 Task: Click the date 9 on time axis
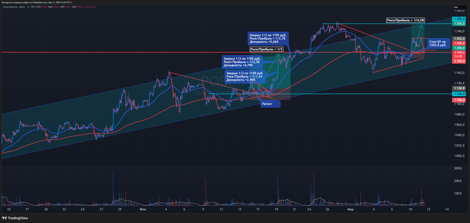203,210
